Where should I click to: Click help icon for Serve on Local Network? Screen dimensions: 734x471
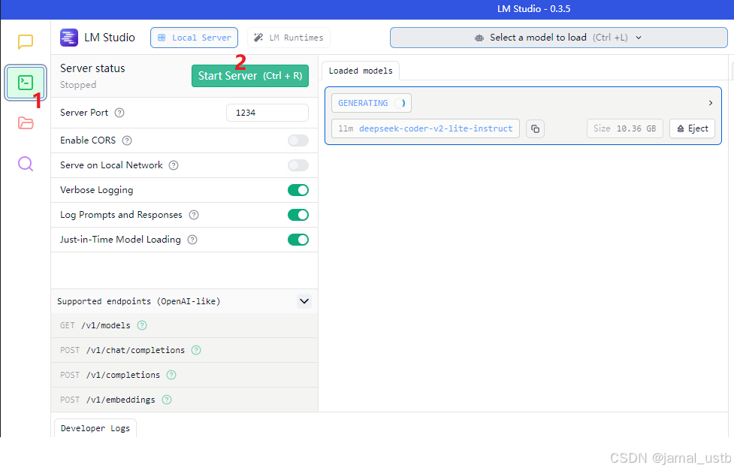[174, 165]
